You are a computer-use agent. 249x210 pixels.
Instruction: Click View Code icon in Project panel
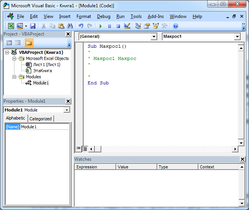pos(9,43)
